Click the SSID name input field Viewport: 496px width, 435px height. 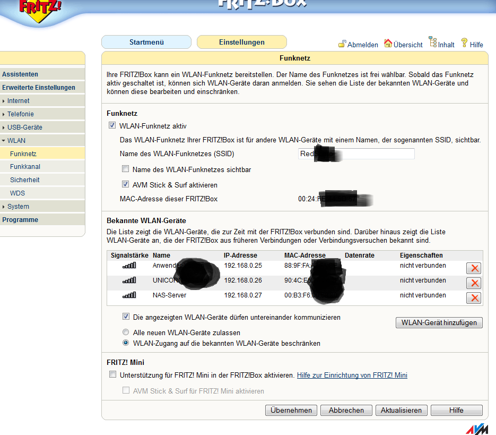click(356, 154)
